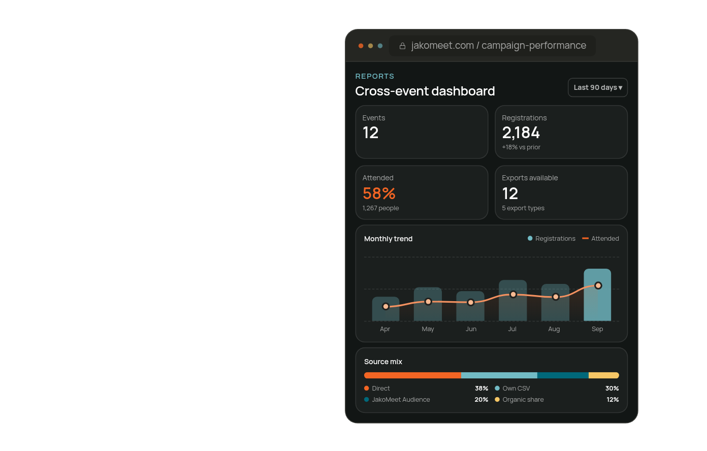Click the JakoMeet Audience legend dot
The image size is (707, 451).
367,400
